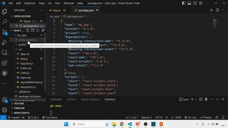Collapse the Open Editors section

tap(12, 16)
